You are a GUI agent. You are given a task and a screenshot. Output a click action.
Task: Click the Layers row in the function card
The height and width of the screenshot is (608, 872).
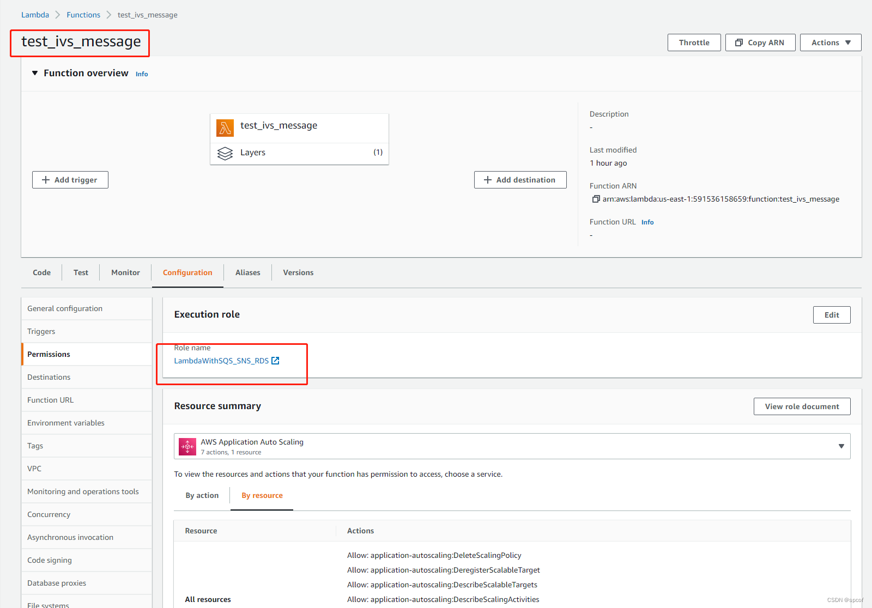299,153
